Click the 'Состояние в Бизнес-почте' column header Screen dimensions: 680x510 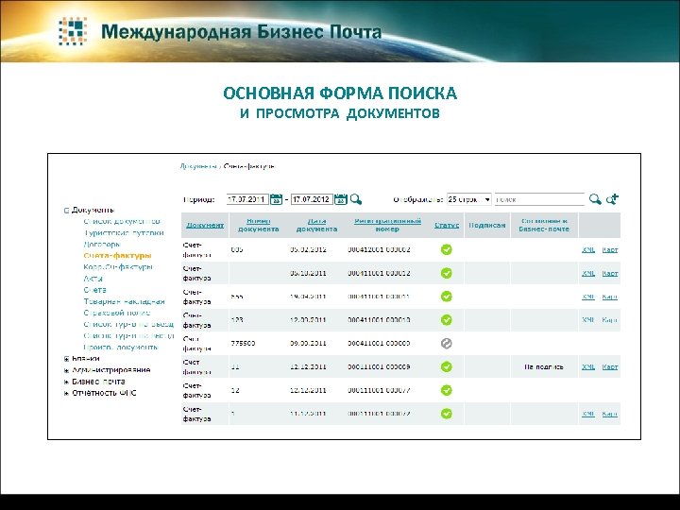(544, 225)
